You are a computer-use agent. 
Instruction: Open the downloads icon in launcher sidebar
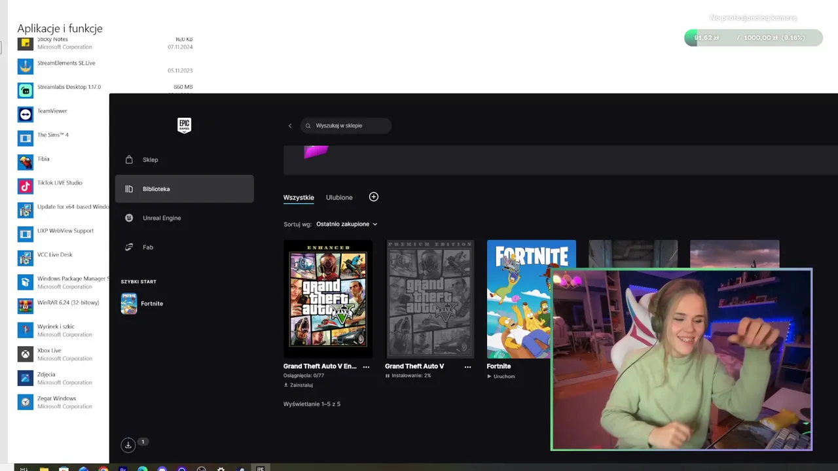point(128,445)
